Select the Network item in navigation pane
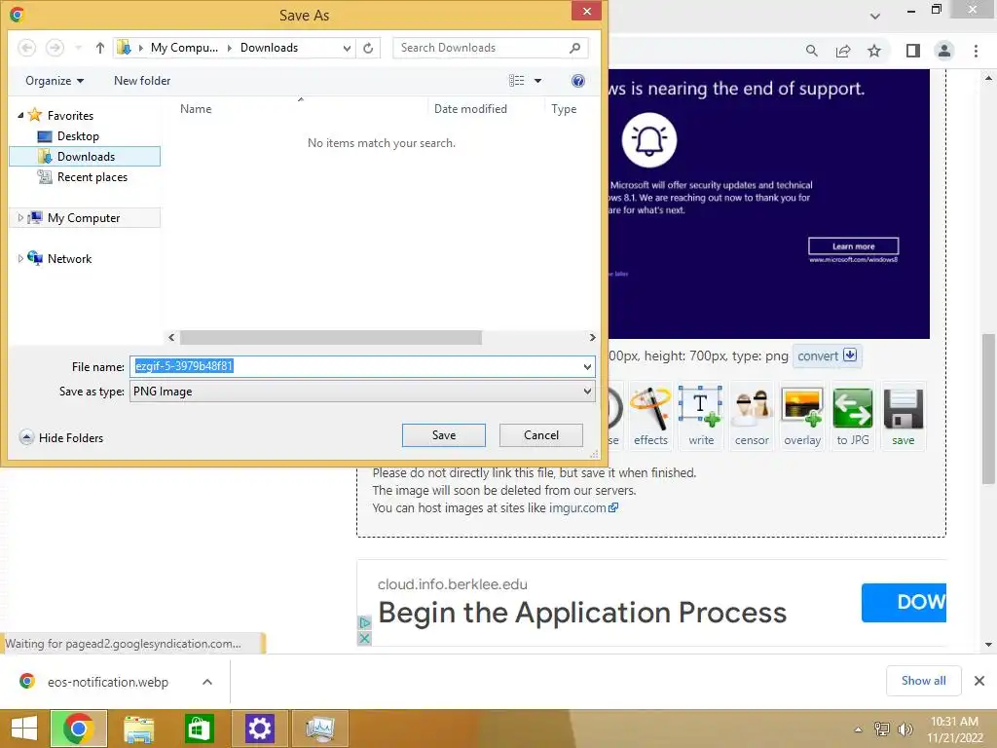Viewport: 997px width, 748px height. (69, 259)
